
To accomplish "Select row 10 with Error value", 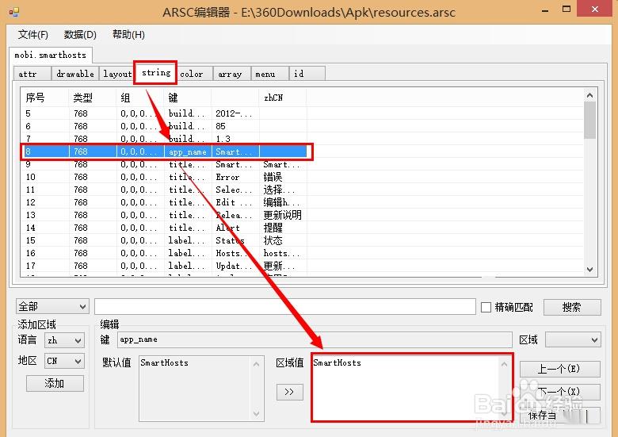I will click(x=163, y=177).
